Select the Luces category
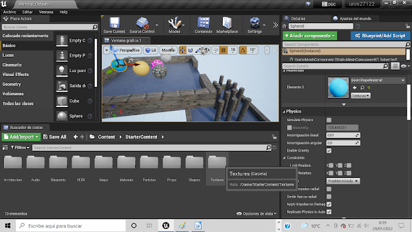412x232 pixels. tap(8, 55)
